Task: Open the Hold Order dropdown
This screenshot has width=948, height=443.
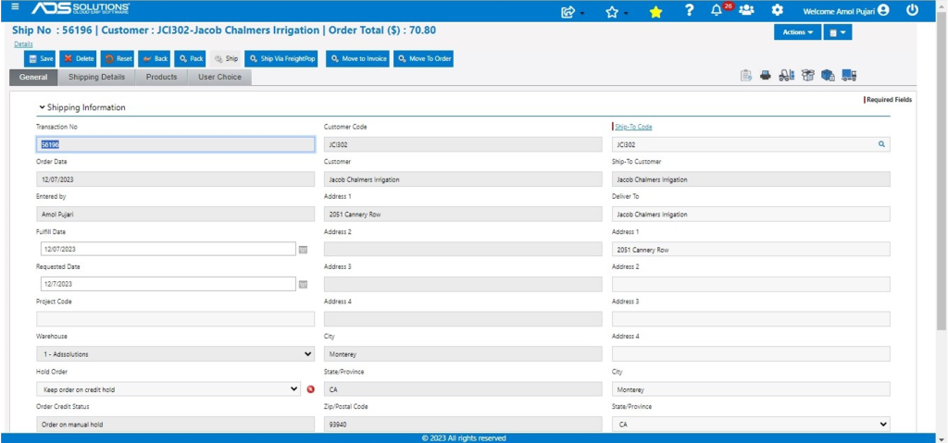Action: (x=168, y=389)
